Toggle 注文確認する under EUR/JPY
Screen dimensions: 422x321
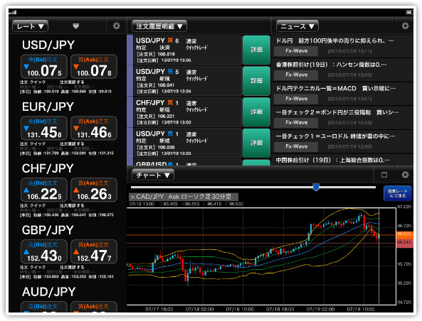click(72, 144)
